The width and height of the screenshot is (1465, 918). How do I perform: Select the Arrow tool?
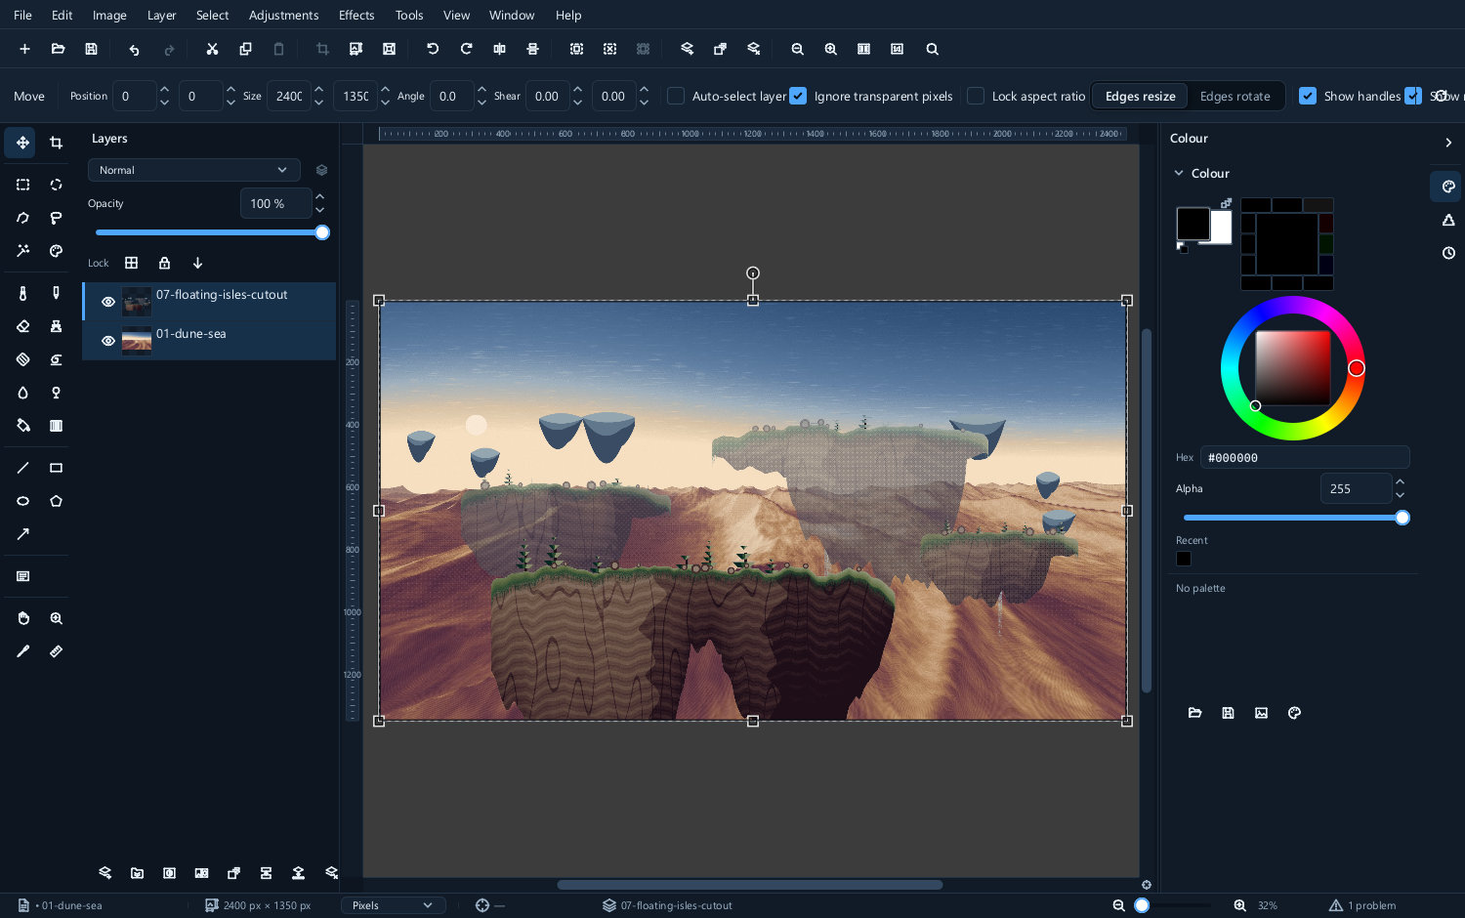pyautogui.click(x=22, y=534)
